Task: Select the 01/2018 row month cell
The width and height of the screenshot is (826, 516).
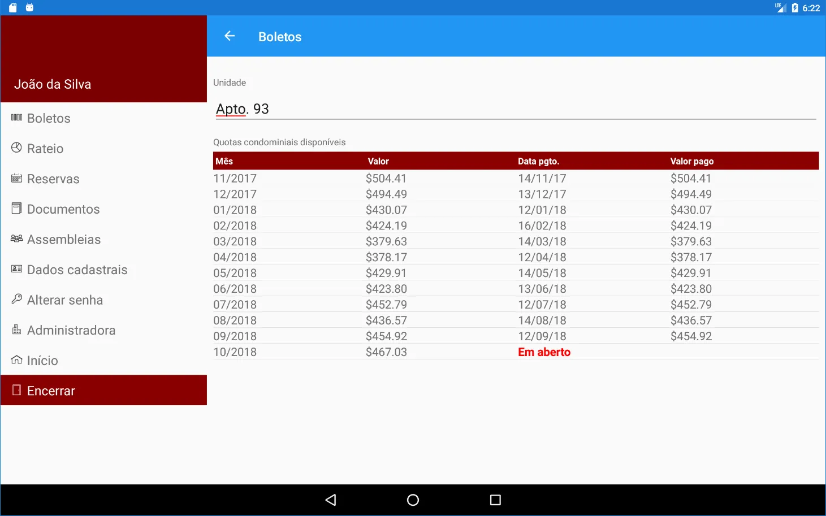Action: point(235,210)
